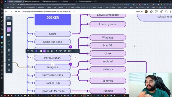Pick the white shape card tool

9,24
